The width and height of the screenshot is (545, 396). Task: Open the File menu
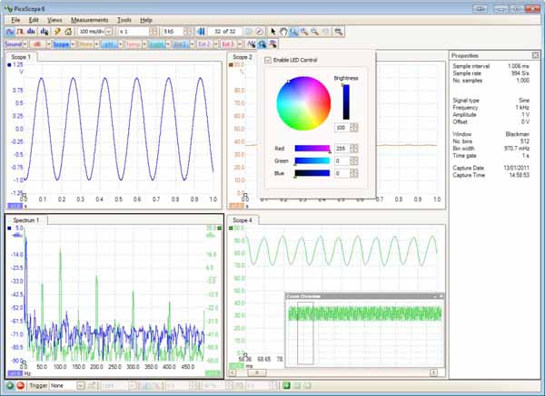(x=15, y=20)
